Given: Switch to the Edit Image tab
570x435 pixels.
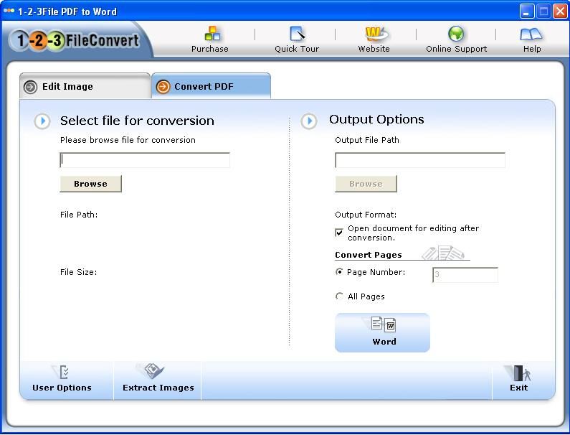Looking at the screenshot, I should pyautogui.click(x=85, y=87).
